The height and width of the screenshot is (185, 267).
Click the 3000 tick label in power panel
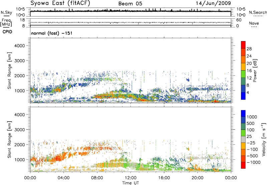coord(19,61)
